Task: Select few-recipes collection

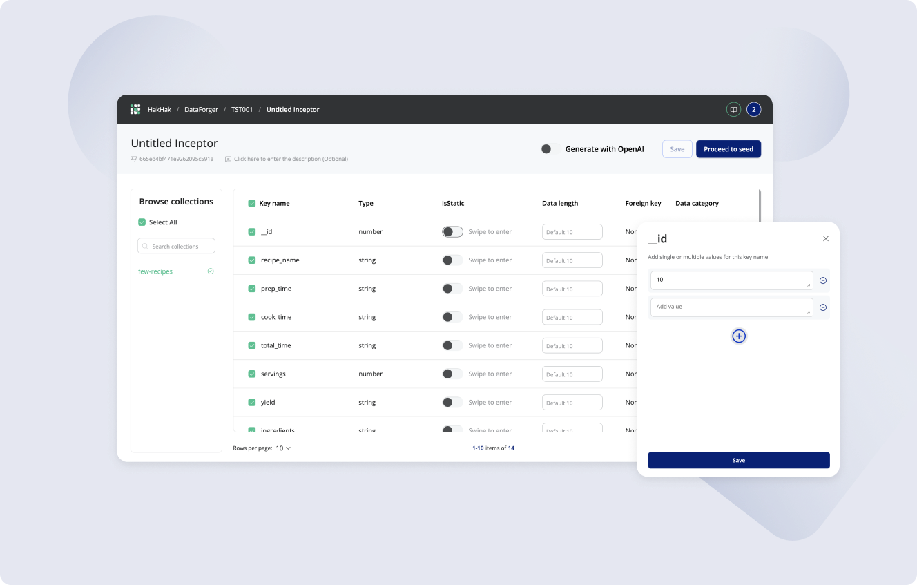Action: point(155,271)
